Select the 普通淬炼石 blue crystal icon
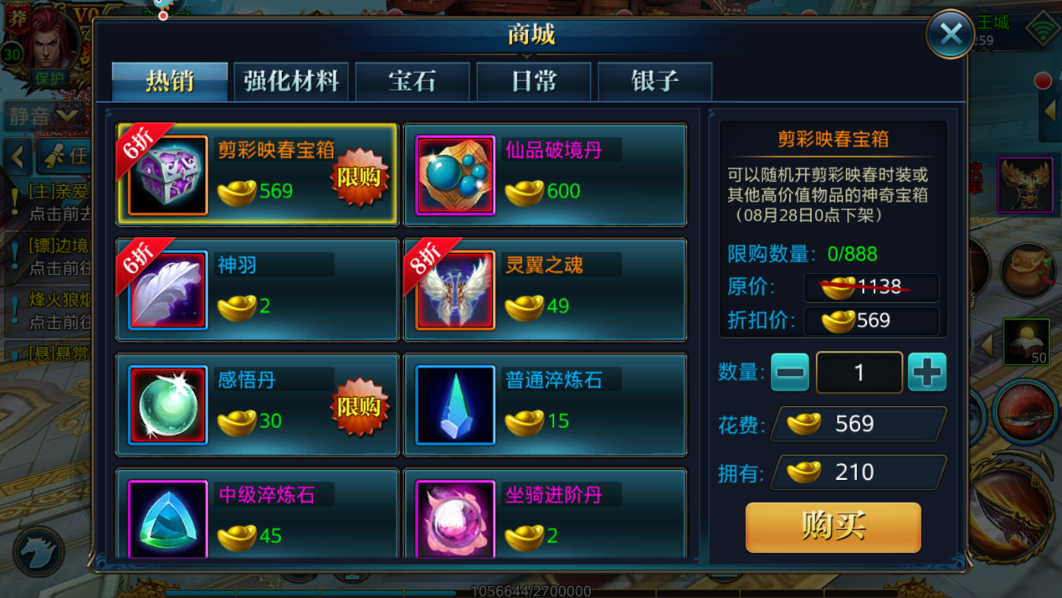This screenshot has width=1062, height=598. pyautogui.click(x=455, y=405)
